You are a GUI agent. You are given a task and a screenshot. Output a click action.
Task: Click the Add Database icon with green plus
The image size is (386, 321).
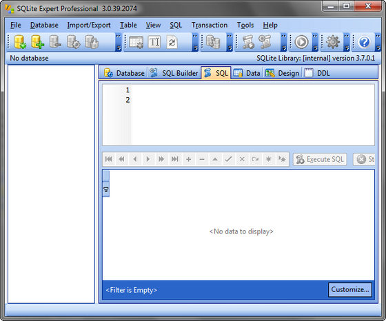pyautogui.click(x=37, y=42)
